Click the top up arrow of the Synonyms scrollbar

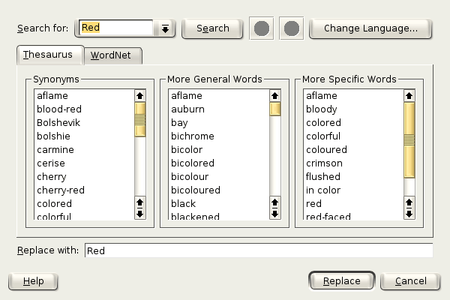point(139,96)
